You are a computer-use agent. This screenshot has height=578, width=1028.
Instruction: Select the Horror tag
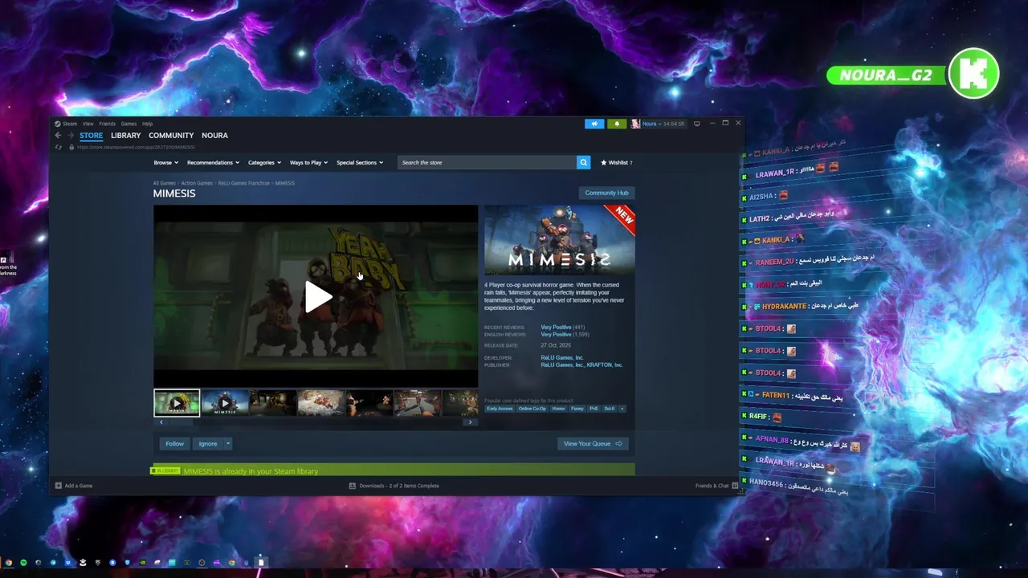click(558, 409)
